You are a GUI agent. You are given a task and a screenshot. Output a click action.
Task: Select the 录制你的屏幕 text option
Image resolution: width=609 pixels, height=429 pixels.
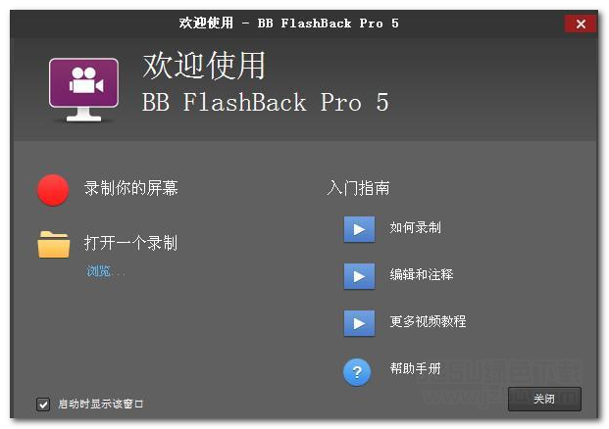pos(130,188)
